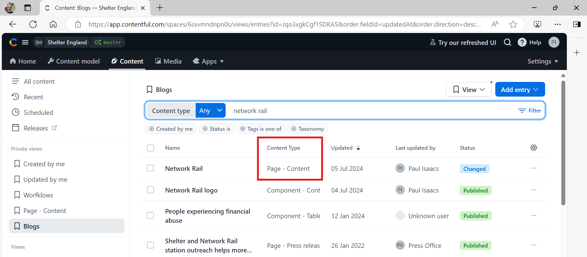
Task: Open the Updated by me saved view
Action: tap(41, 180)
